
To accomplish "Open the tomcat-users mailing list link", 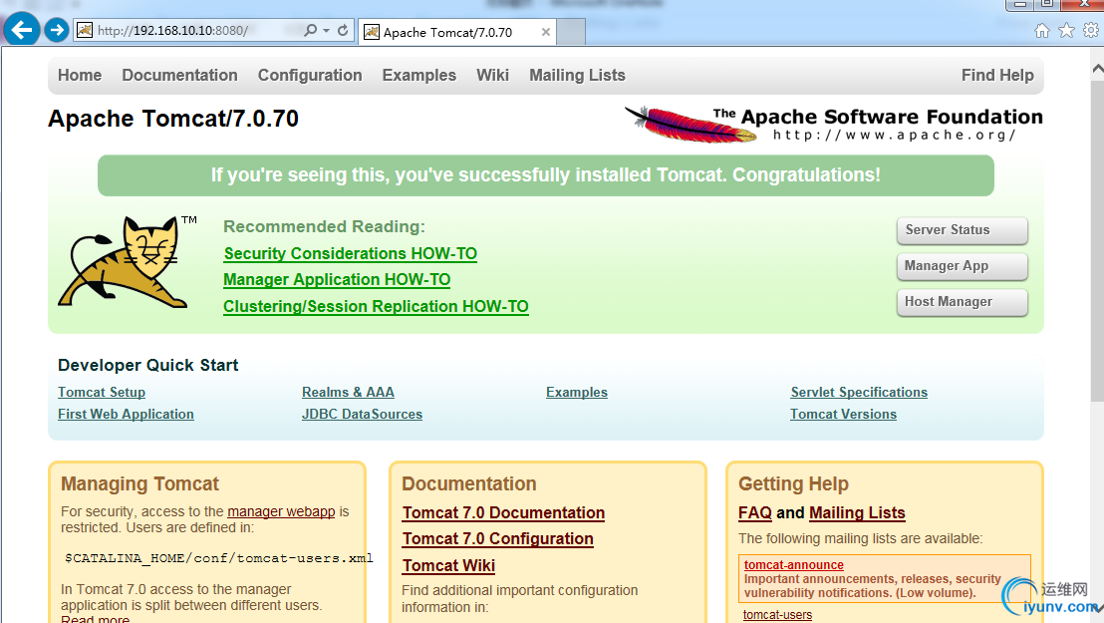I will click(777, 615).
